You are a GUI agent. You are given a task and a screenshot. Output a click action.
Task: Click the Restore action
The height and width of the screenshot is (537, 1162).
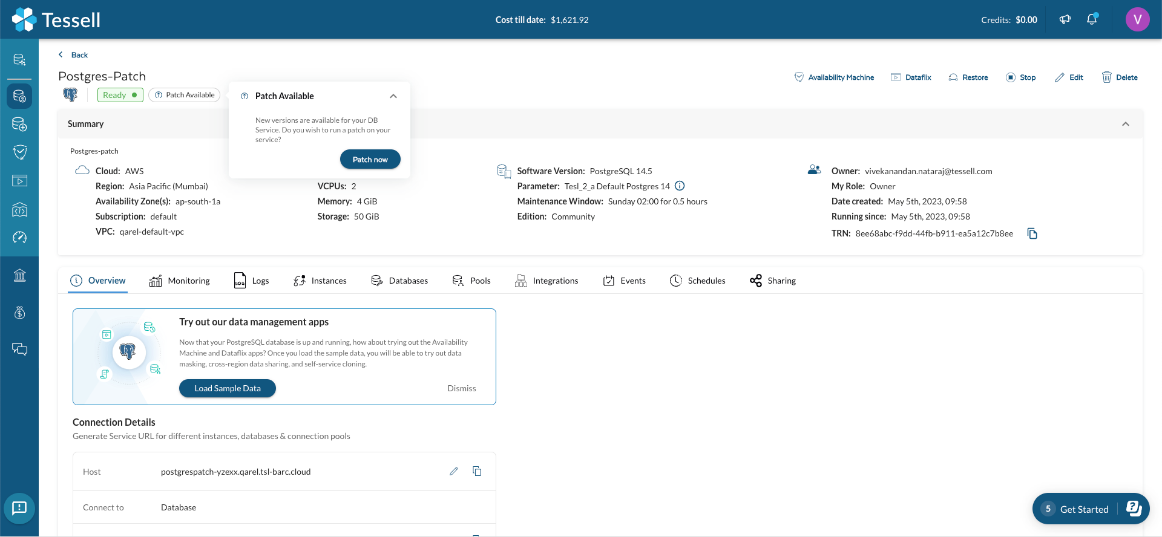click(968, 77)
